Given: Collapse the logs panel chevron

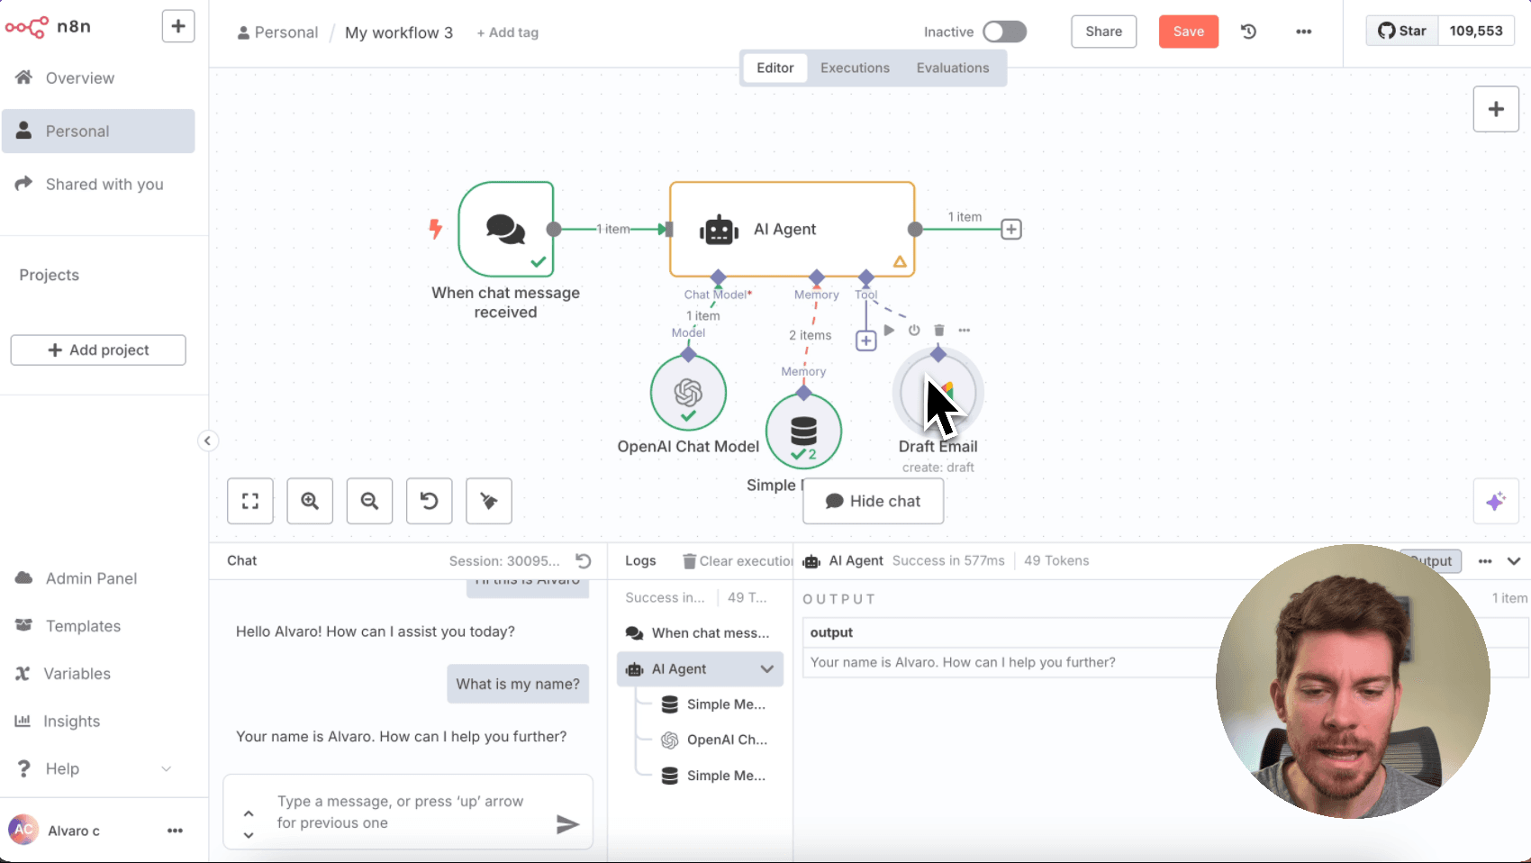Looking at the screenshot, I should pyautogui.click(x=1514, y=561).
